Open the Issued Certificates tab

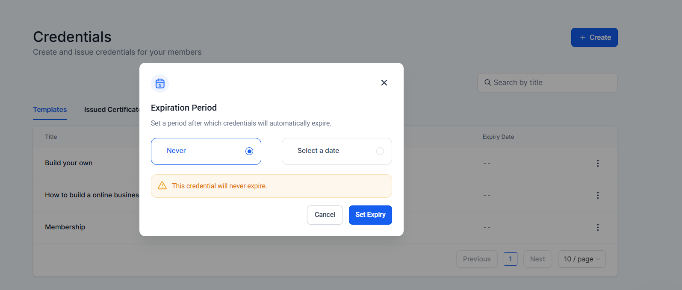112,110
